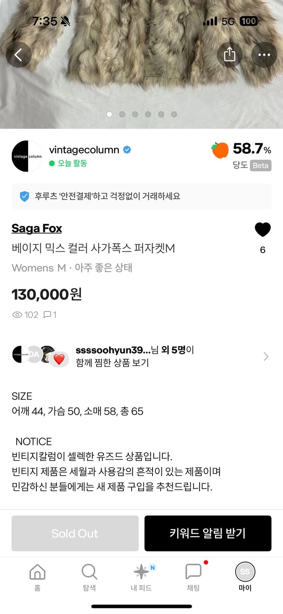Screen dimensions: 283x614
Task: Tap the heart to unlike the item
Action: [263, 230]
